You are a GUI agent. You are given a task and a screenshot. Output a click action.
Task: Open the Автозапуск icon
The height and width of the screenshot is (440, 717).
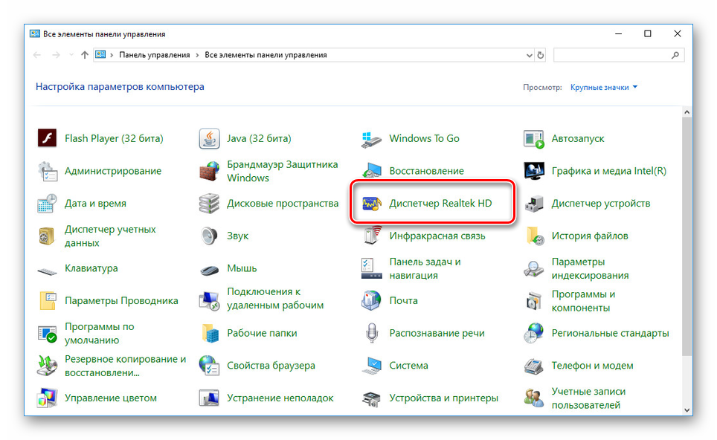pyautogui.click(x=533, y=139)
